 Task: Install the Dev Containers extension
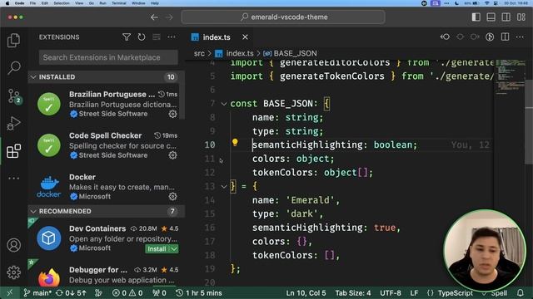[157, 249]
